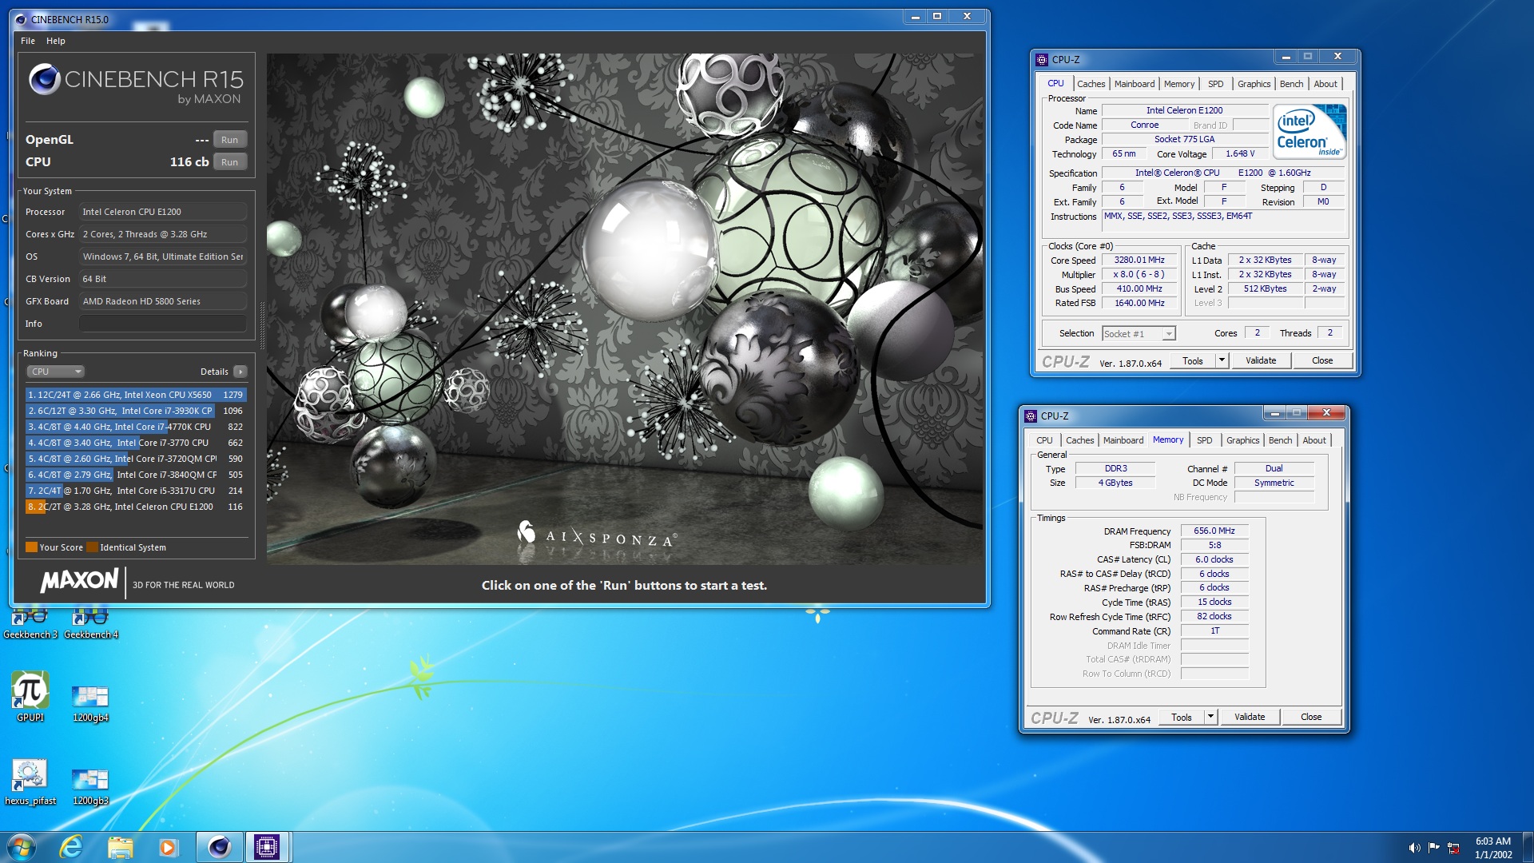Open SPD tab in lower CPU-Z
Viewport: 1534px width, 863px height.
(1204, 440)
